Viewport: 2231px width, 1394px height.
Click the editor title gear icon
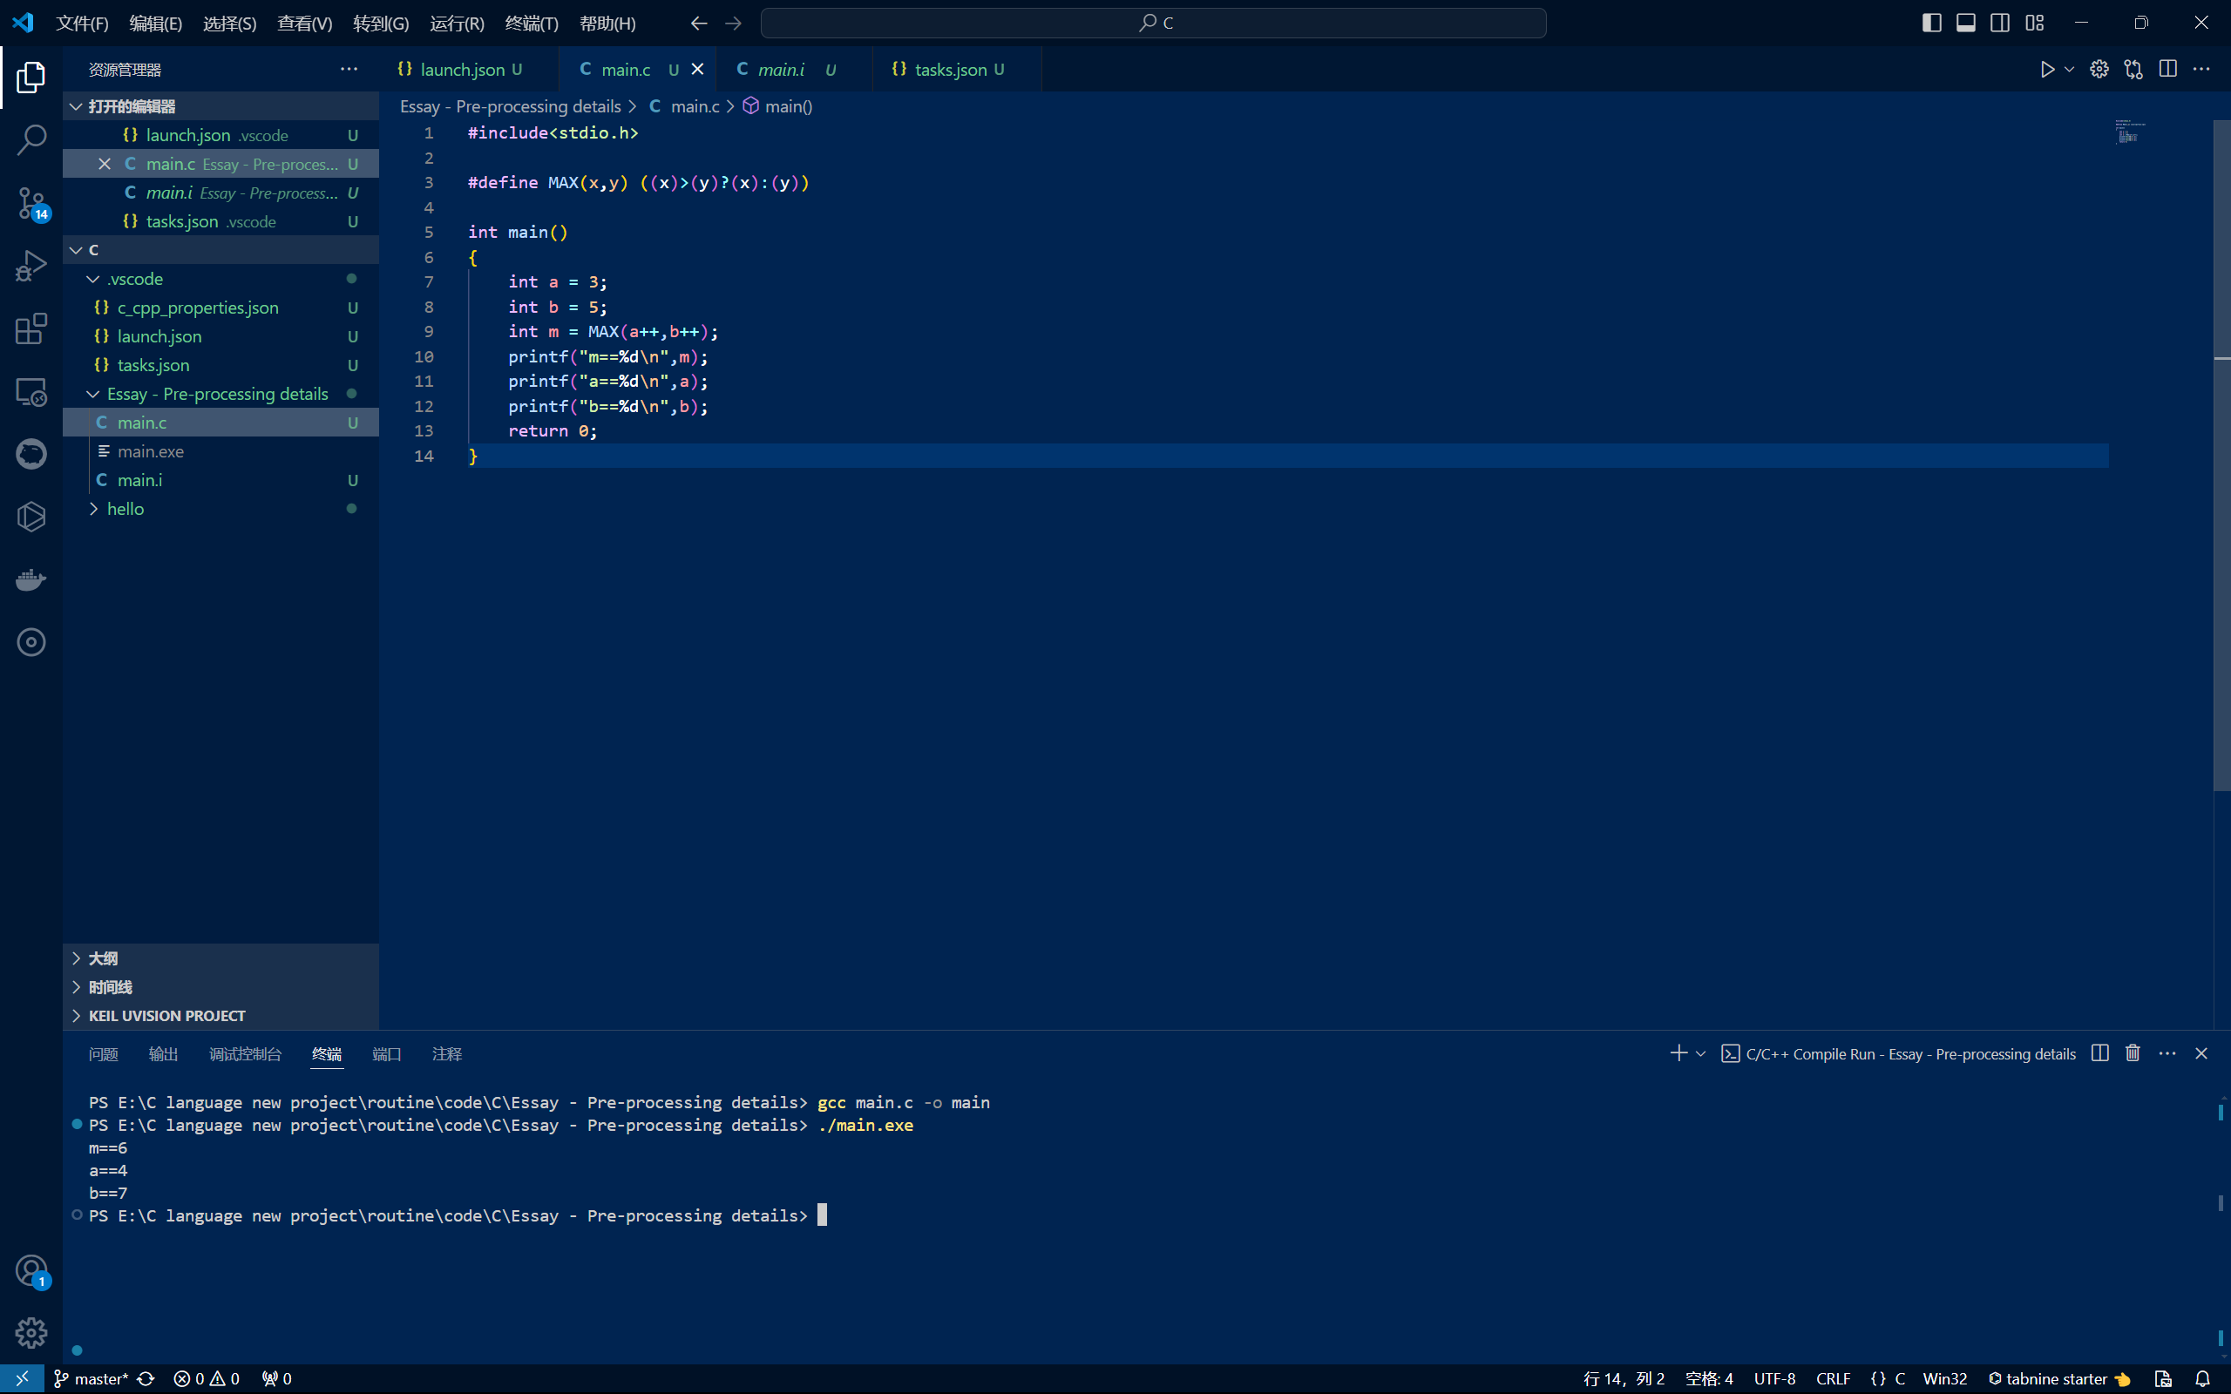[x=2099, y=70]
